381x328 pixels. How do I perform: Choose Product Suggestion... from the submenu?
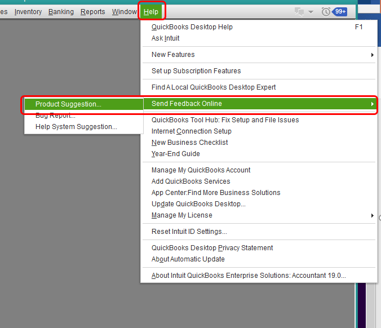click(84, 104)
